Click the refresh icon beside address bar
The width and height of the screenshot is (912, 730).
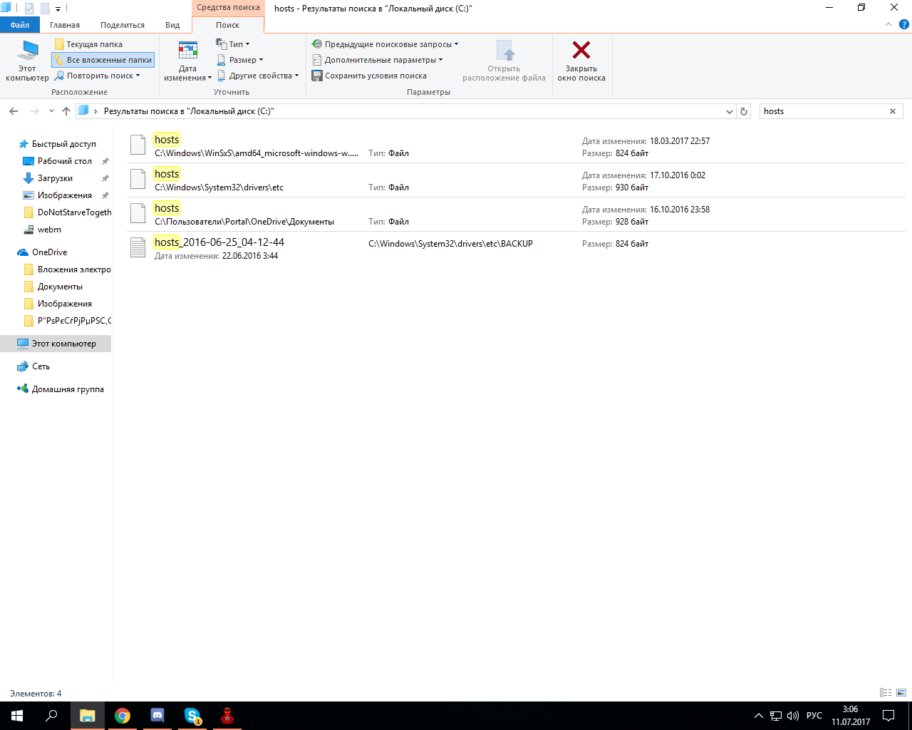pos(744,111)
